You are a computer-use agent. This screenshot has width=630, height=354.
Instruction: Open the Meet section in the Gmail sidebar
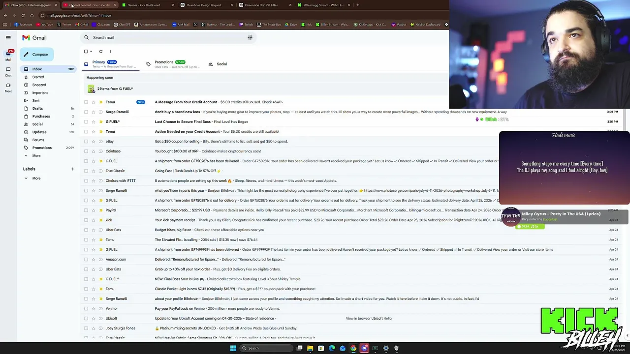pyautogui.click(x=8, y=88)
